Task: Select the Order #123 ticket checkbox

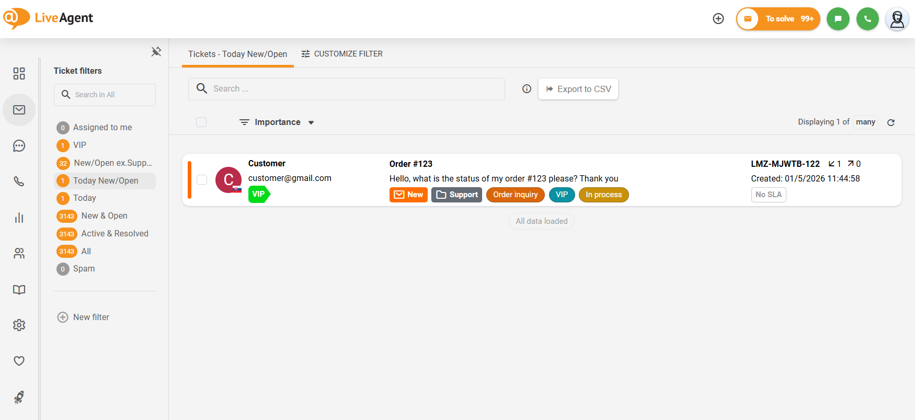Action: [x=202, y=180]
